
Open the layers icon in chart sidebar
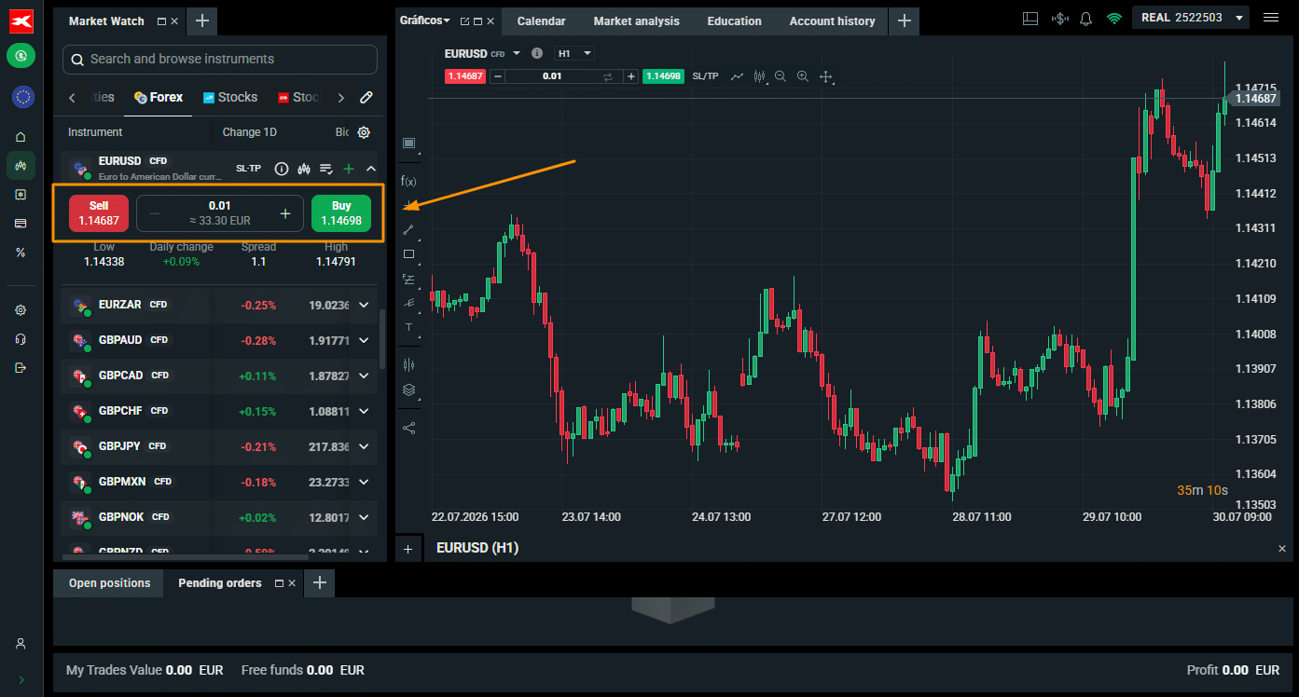coord(408,390)
